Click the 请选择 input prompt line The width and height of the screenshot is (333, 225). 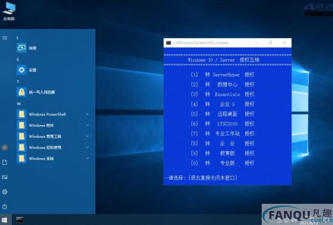[201, 178]
